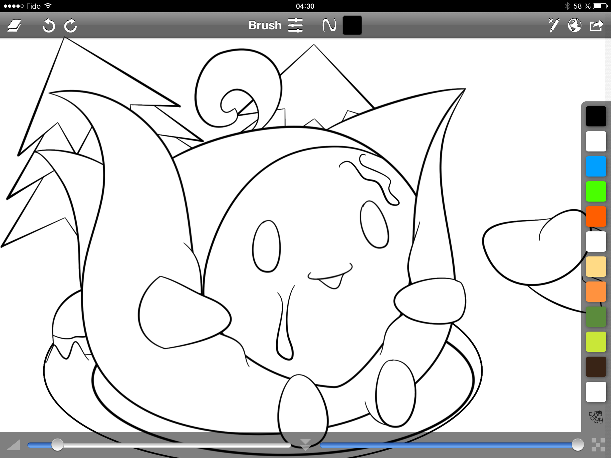Viewport: 611px width, 458px height.
Task: Select the vivid orange swatch
Action: pyautogui.click(x=596, y=216)
